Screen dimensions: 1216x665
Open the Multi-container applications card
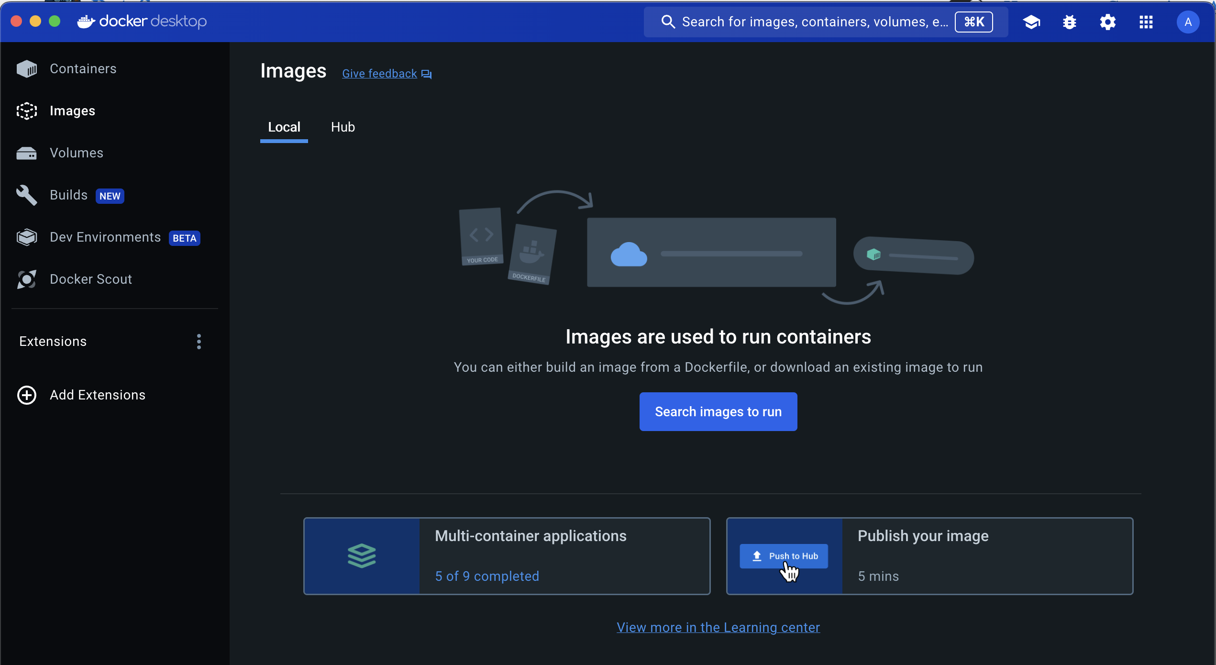pyautogui.click(x=507, y=556)
